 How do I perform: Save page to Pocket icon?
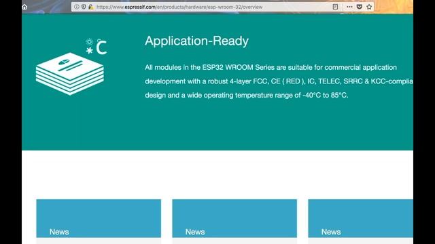tap(360, 7)
